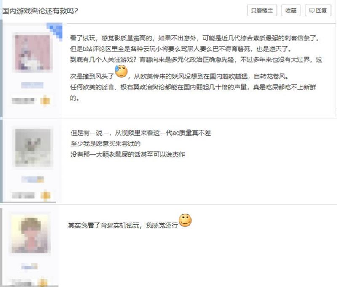The height and width of the screenshot is (287, 337).
Task: Click the 只看楼主 button
Action: (x=262, y=10)
